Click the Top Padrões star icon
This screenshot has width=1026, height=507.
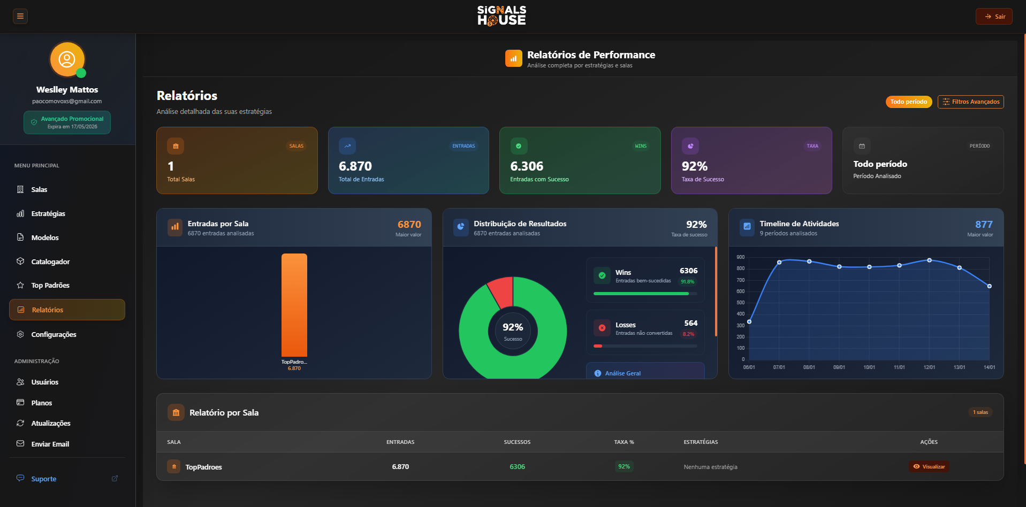[x=20, y=286]
